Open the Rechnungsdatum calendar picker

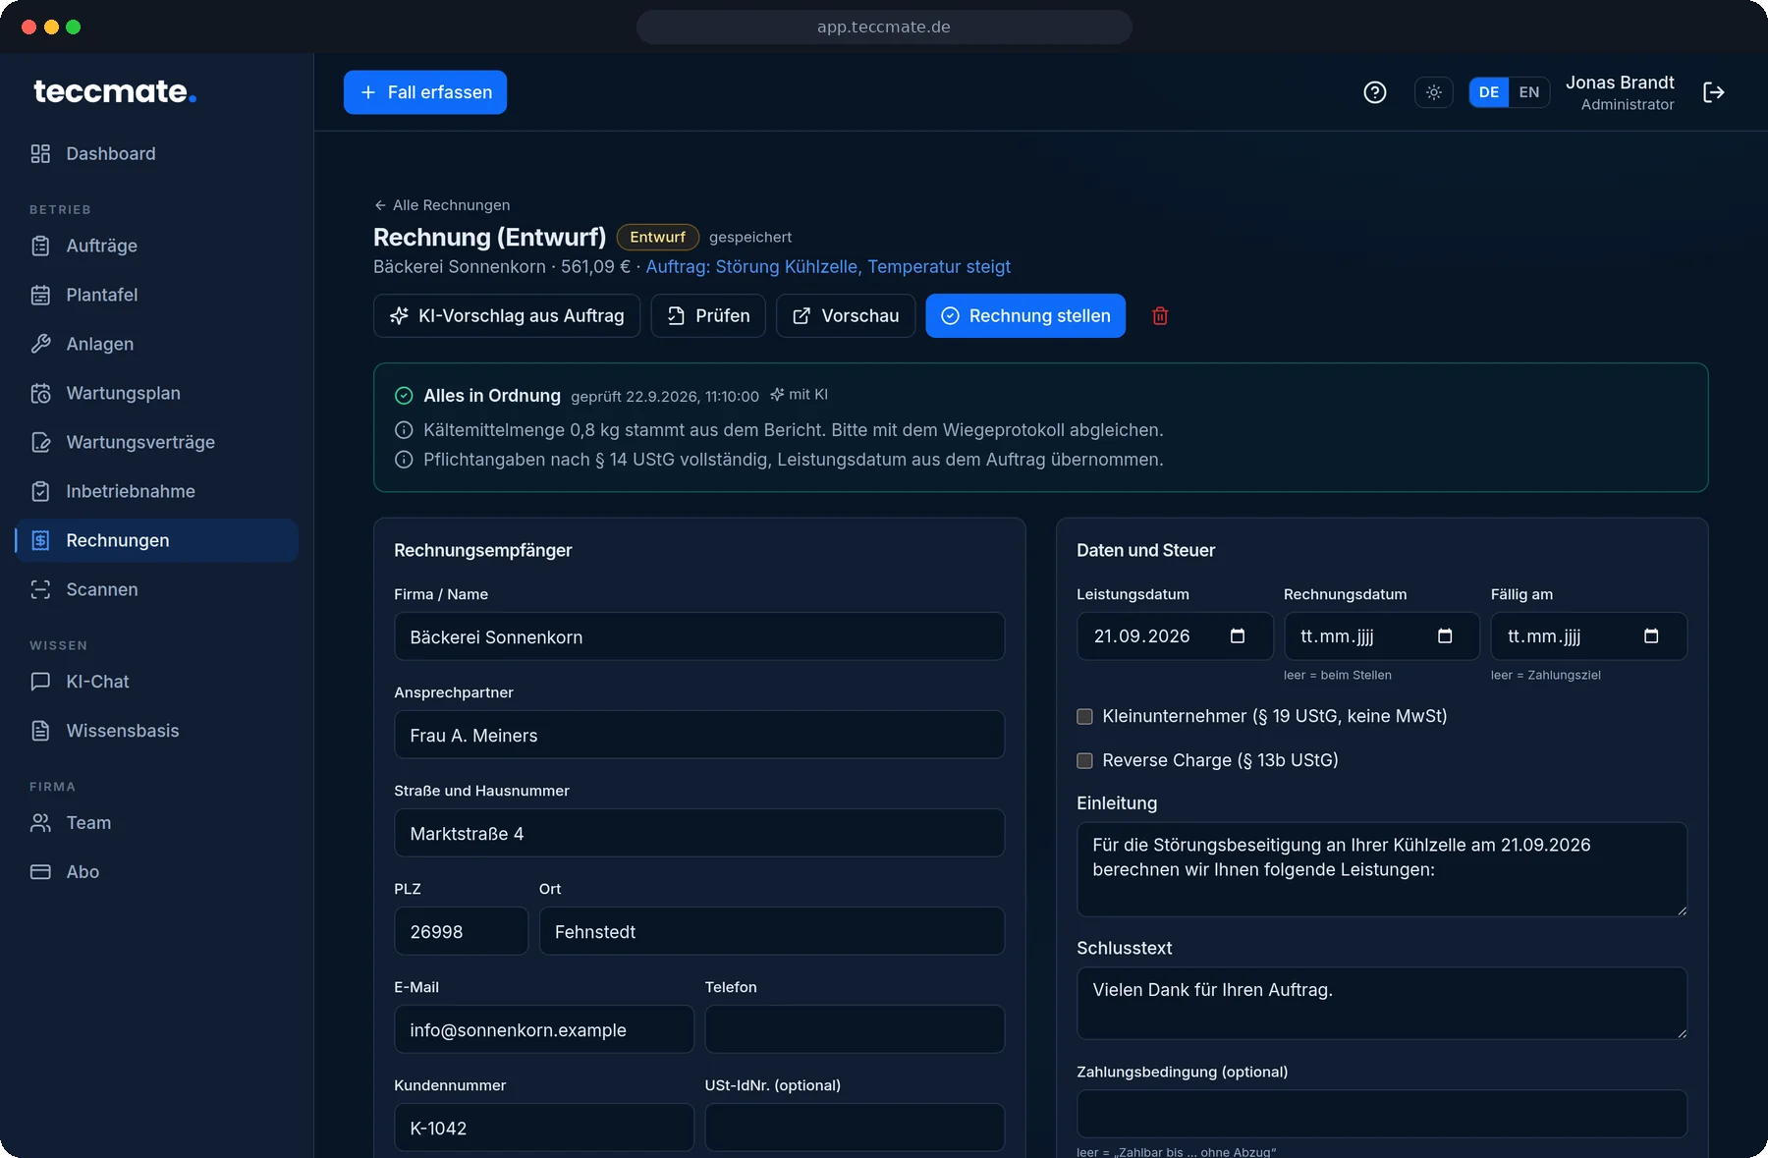(1445, 636)
